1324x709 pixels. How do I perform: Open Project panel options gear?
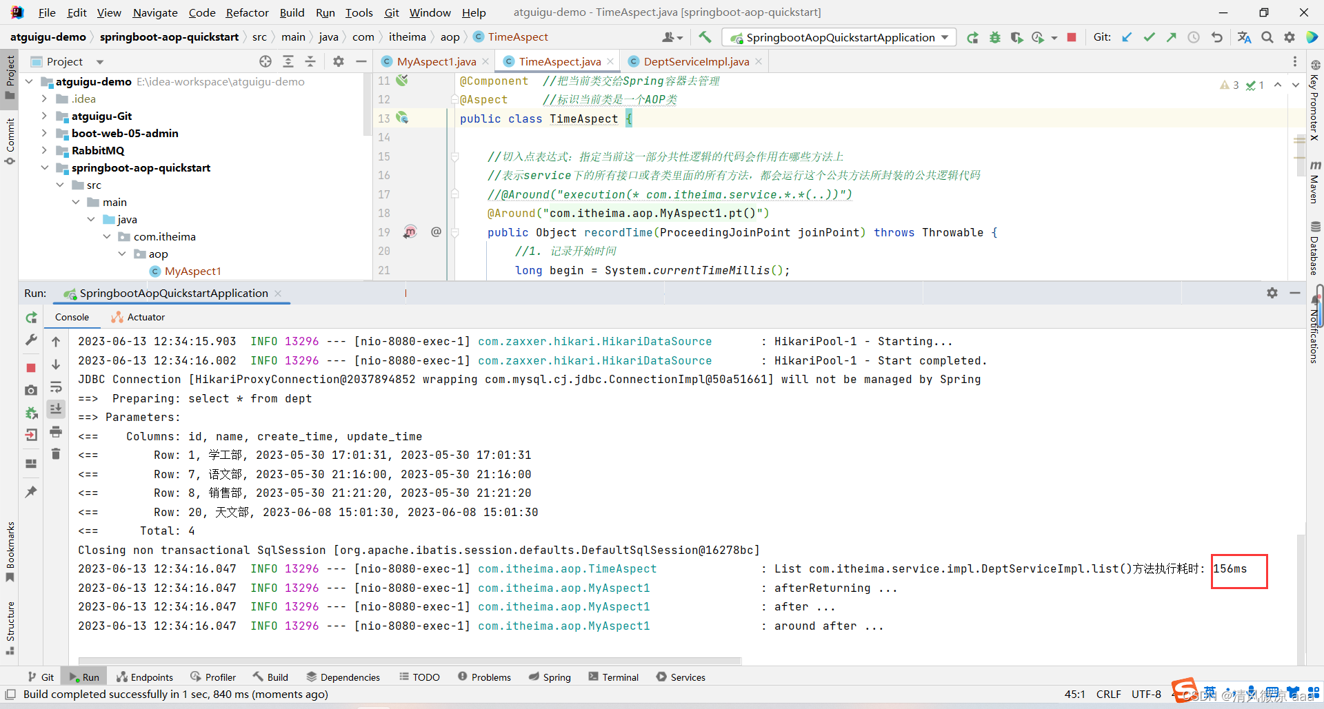339,61
